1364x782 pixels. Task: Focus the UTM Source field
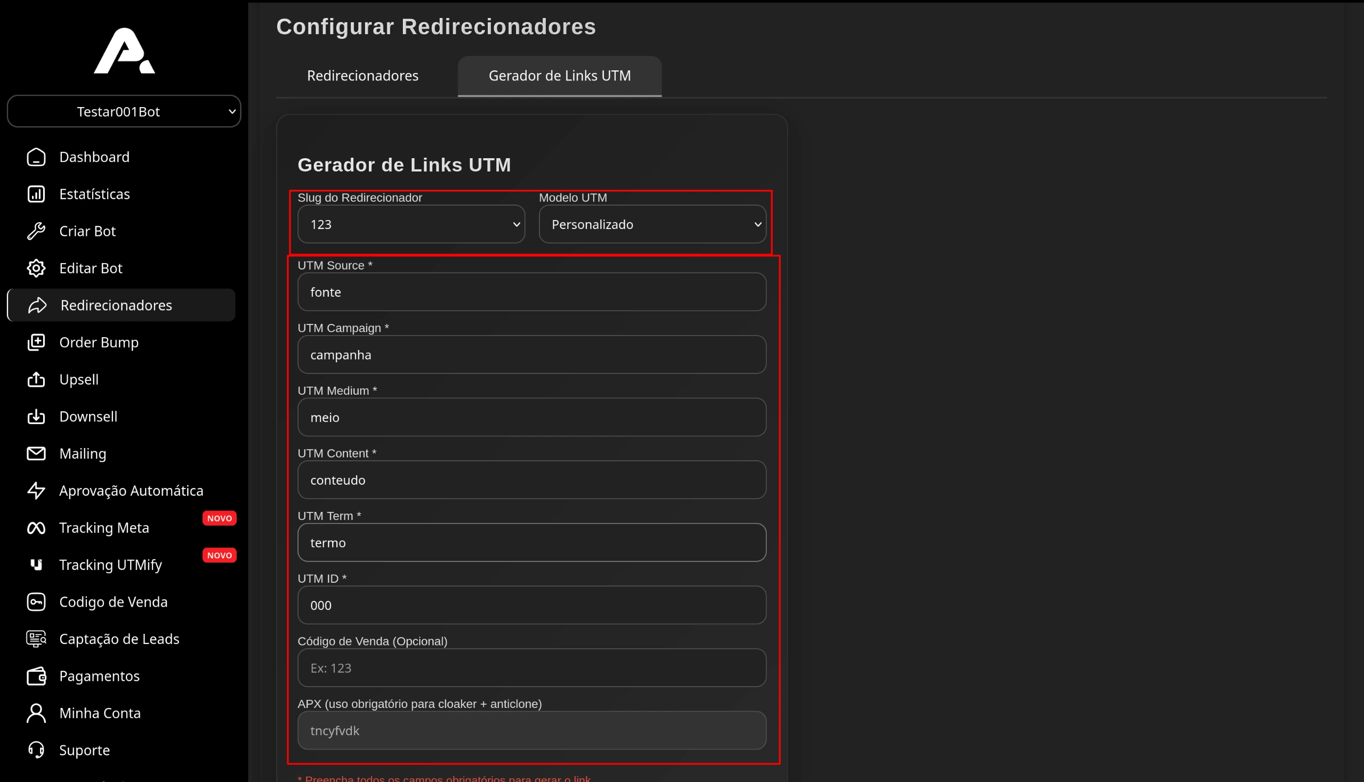tap(531, 291)
